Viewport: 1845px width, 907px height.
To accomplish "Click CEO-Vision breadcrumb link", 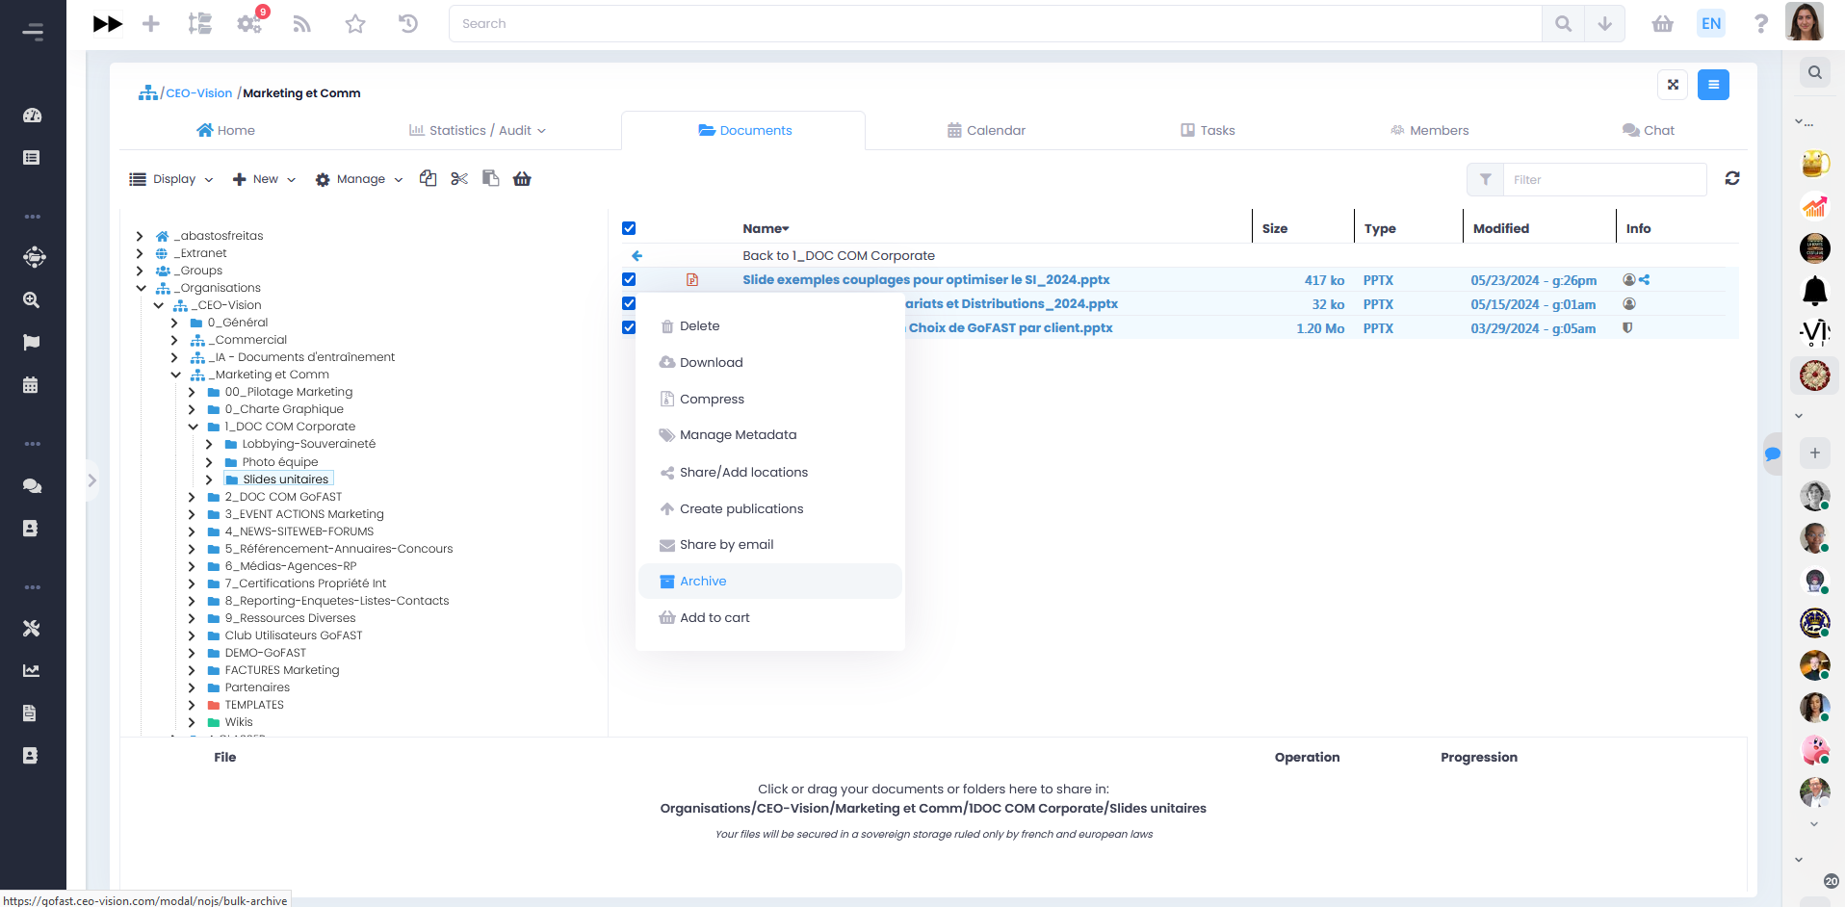I will tap(198, 93).
